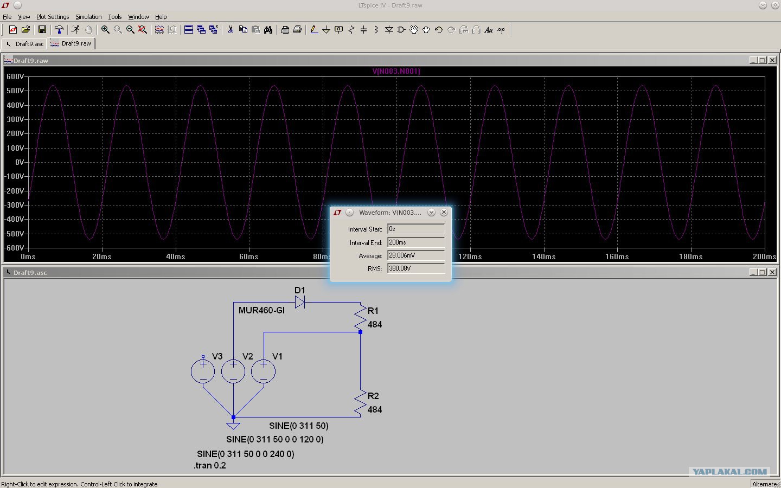Click the diode D1 in schematic

tap(300, 302)
